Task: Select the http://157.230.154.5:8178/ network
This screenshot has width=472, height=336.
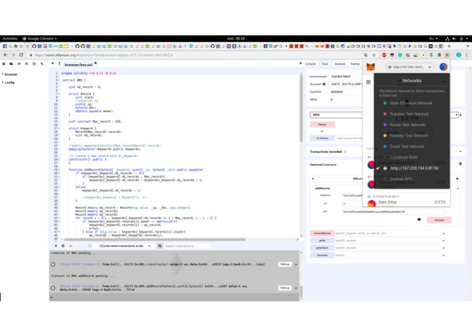Action: [x=412, y=168]
